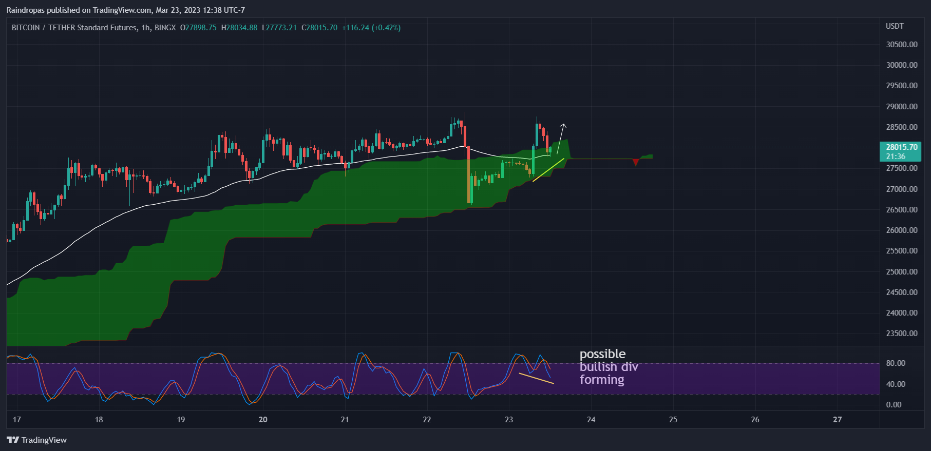Click the 29500.00 price axis label
This screenshot has height=451, width=931.
point(902,86)
